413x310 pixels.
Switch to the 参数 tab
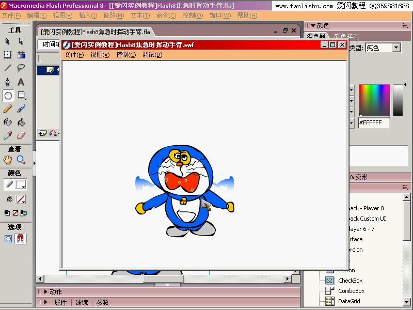tap(102, 302)
